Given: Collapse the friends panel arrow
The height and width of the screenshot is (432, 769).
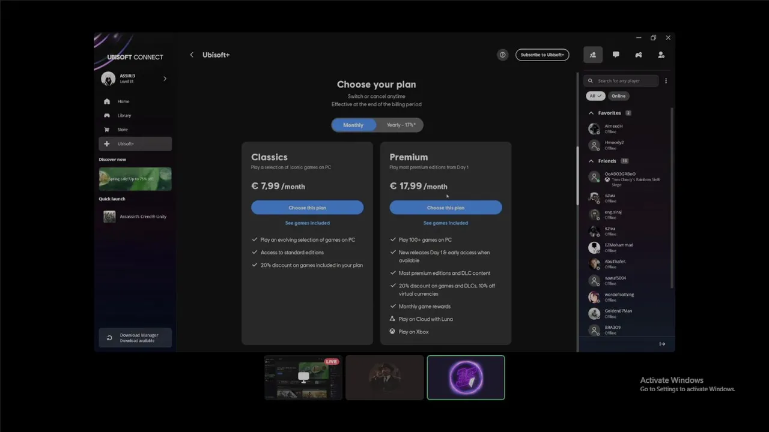Looking at the screenshot, I should click(662, 344).
